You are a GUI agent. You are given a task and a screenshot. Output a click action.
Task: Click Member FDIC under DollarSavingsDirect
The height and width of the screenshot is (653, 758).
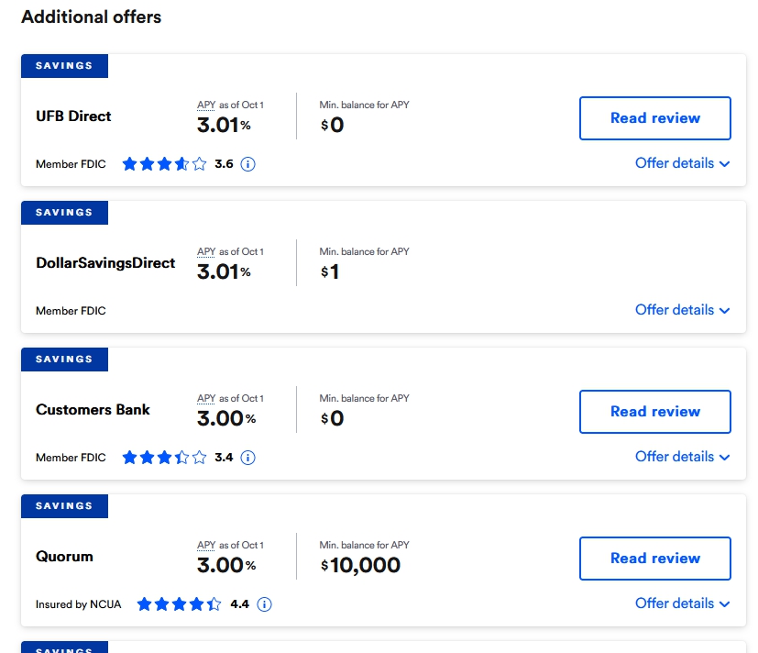(71, 311)
